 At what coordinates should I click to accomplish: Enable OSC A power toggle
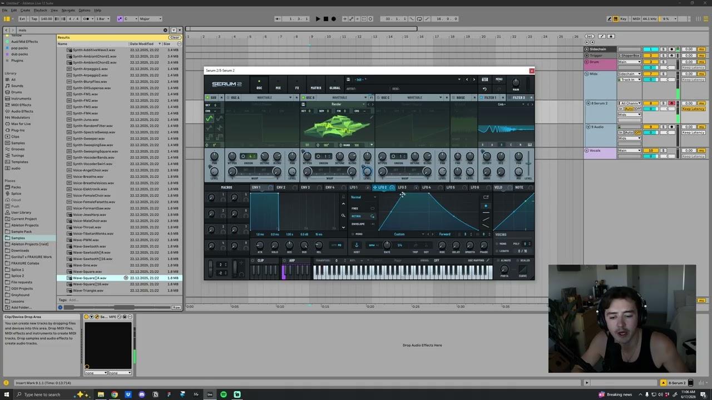click(228, 98)
